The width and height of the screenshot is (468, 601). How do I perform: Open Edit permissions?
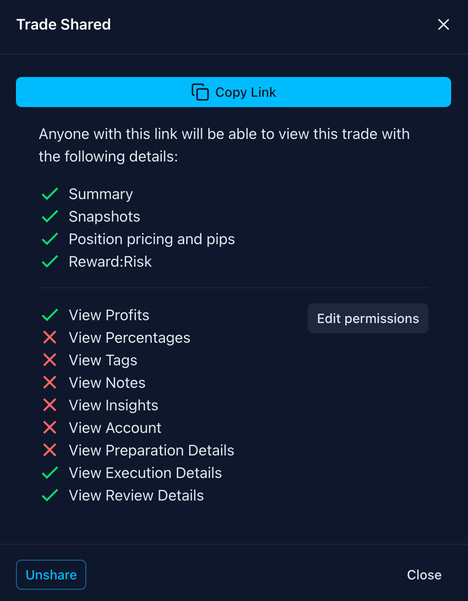(x=368, y=318)
